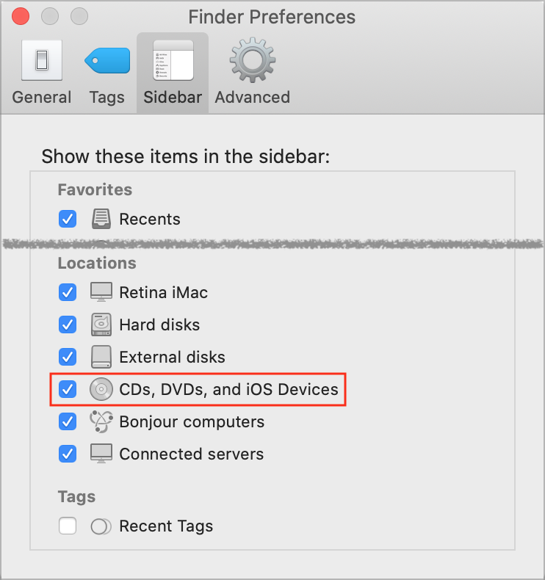Click the Recent Tags circles icon
Image resolution: width=545 pixels, height=580 pixels.
pyautogui.click(x=101, y=526)
